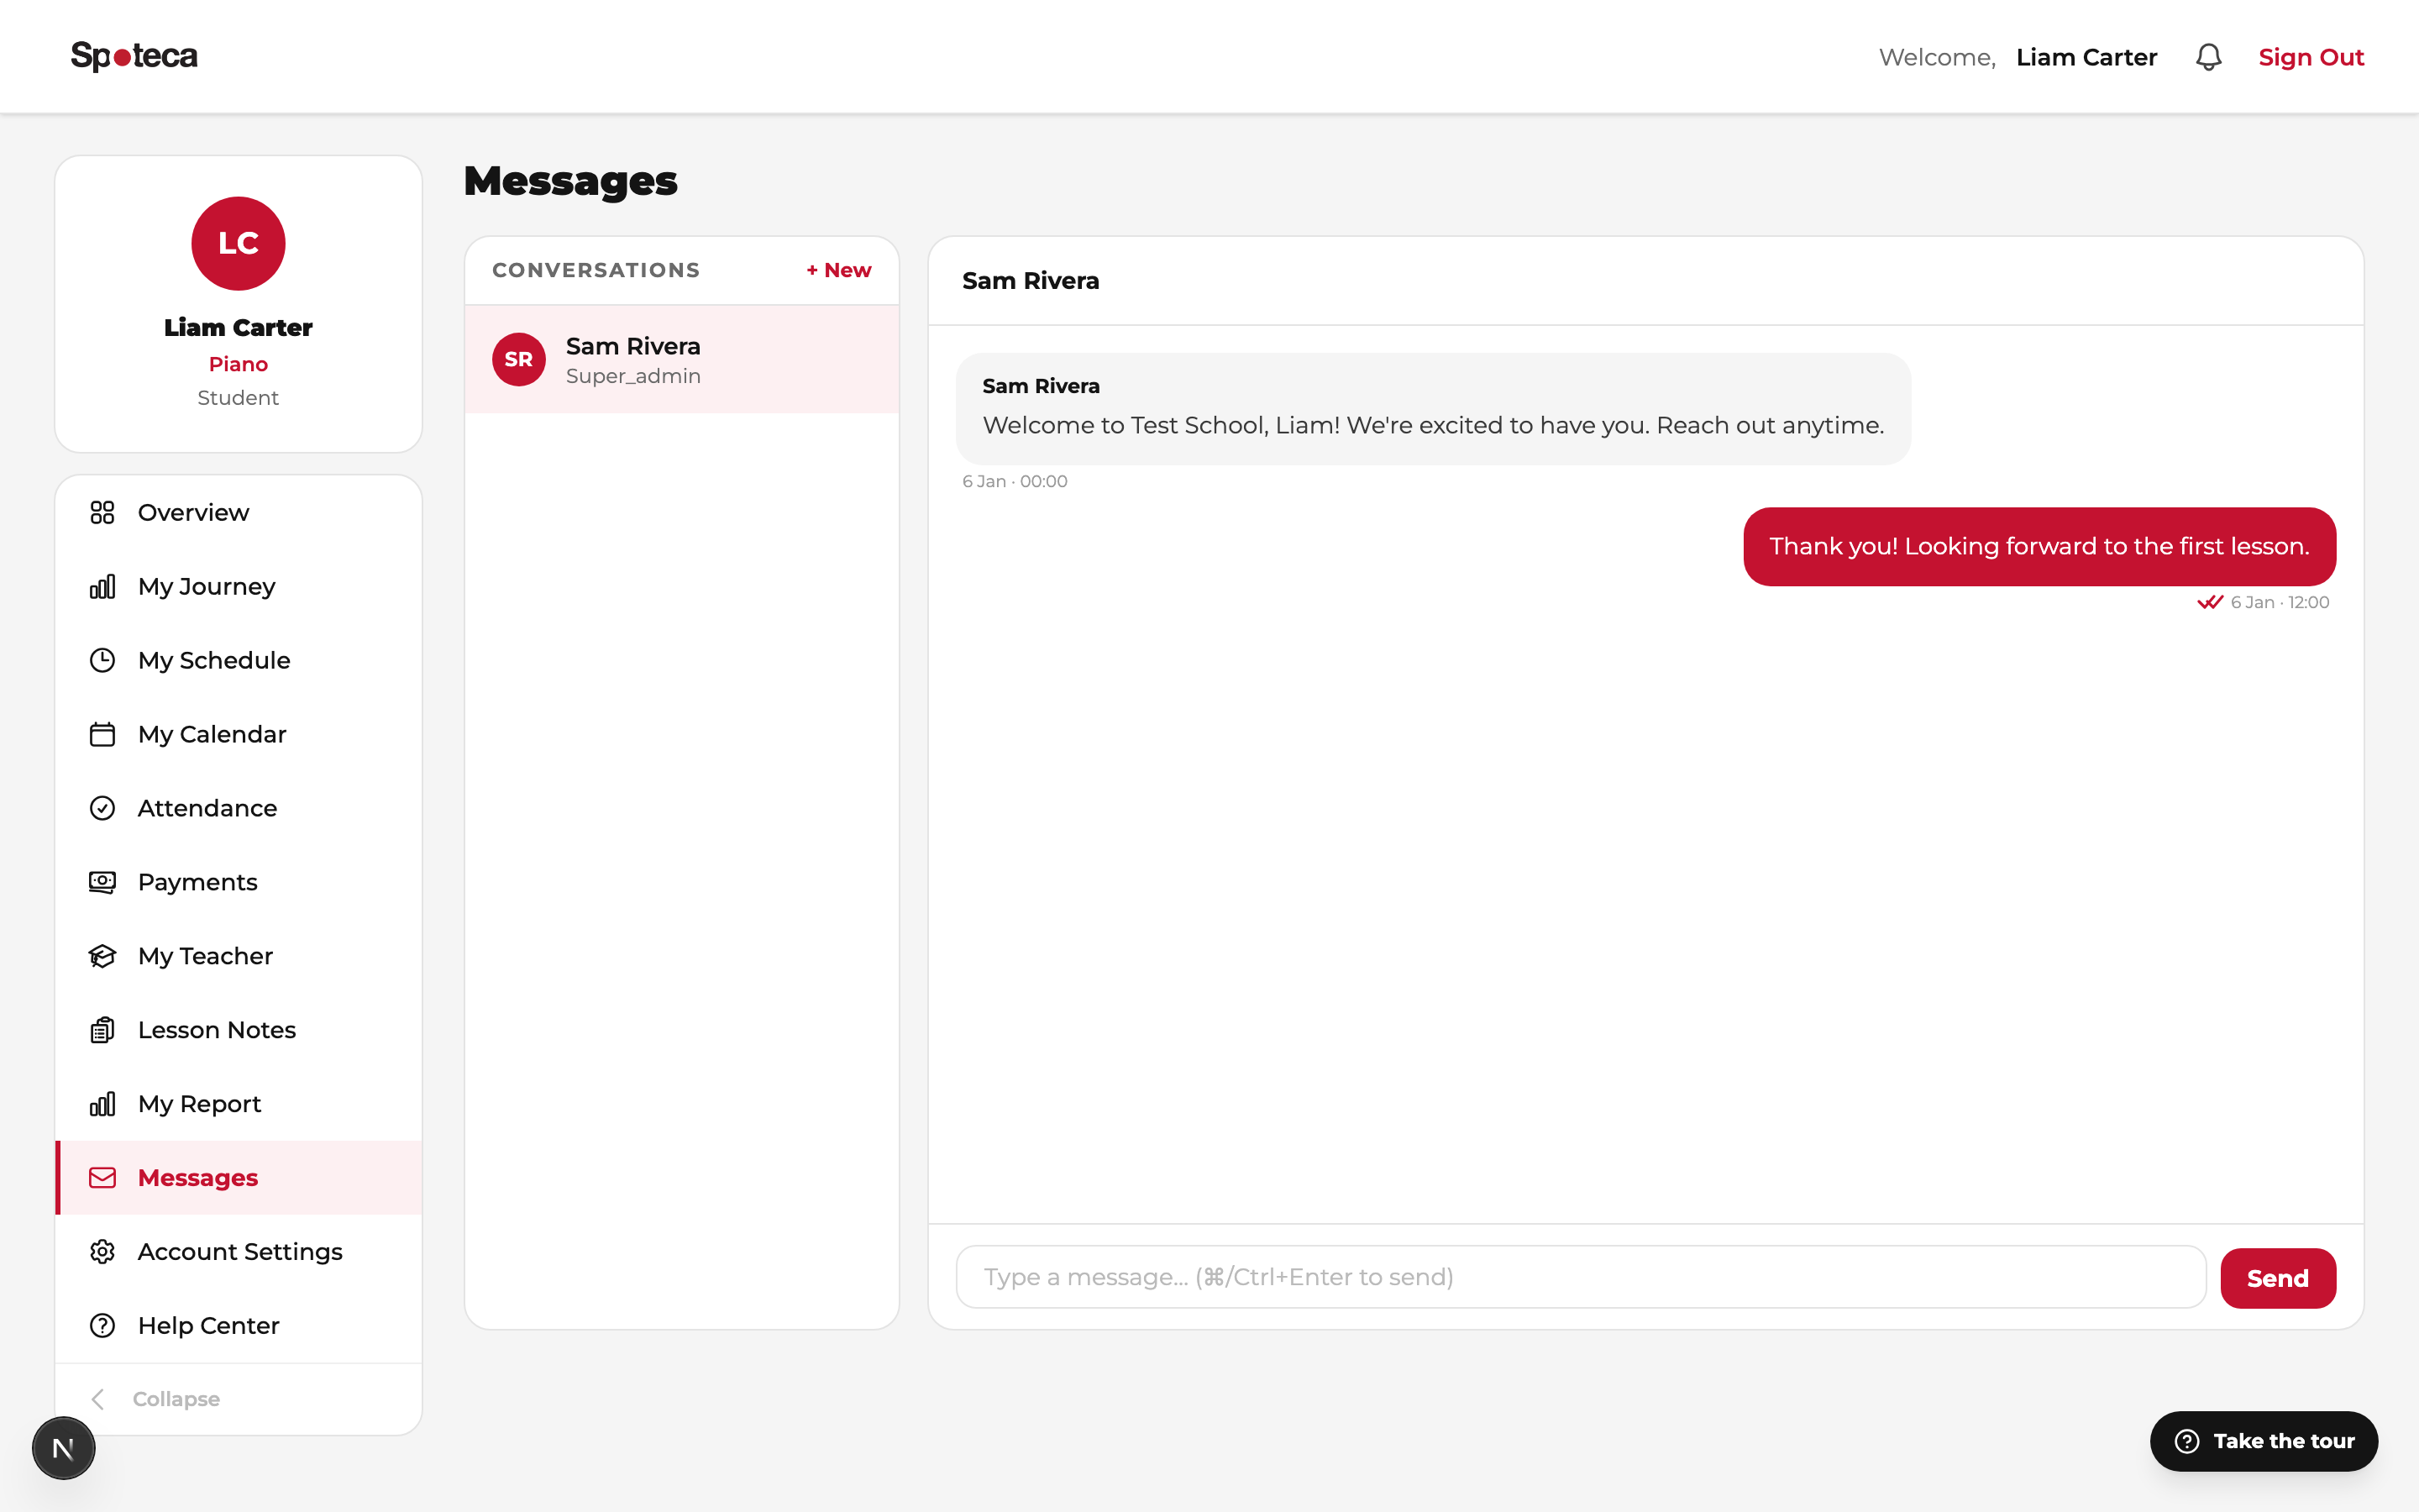2419x1512 pixels.
Task: Open Overview menu item
Action: pyautogui.click(x=239, y=512)
